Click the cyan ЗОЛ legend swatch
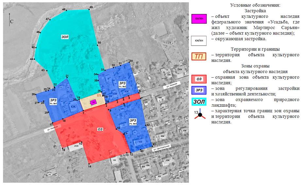The width and height of the screenshot is (302, 185). (x=199, y=102)
